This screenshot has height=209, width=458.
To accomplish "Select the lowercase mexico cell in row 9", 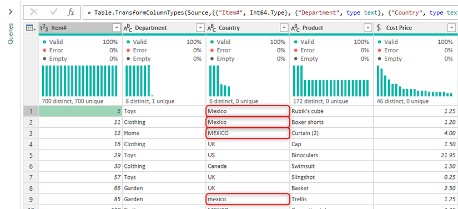I will click(x=248, y=199).
